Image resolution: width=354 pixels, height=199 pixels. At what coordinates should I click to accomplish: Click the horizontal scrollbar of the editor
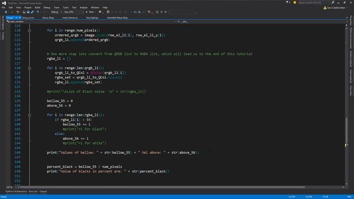click(x=162, y=187)
